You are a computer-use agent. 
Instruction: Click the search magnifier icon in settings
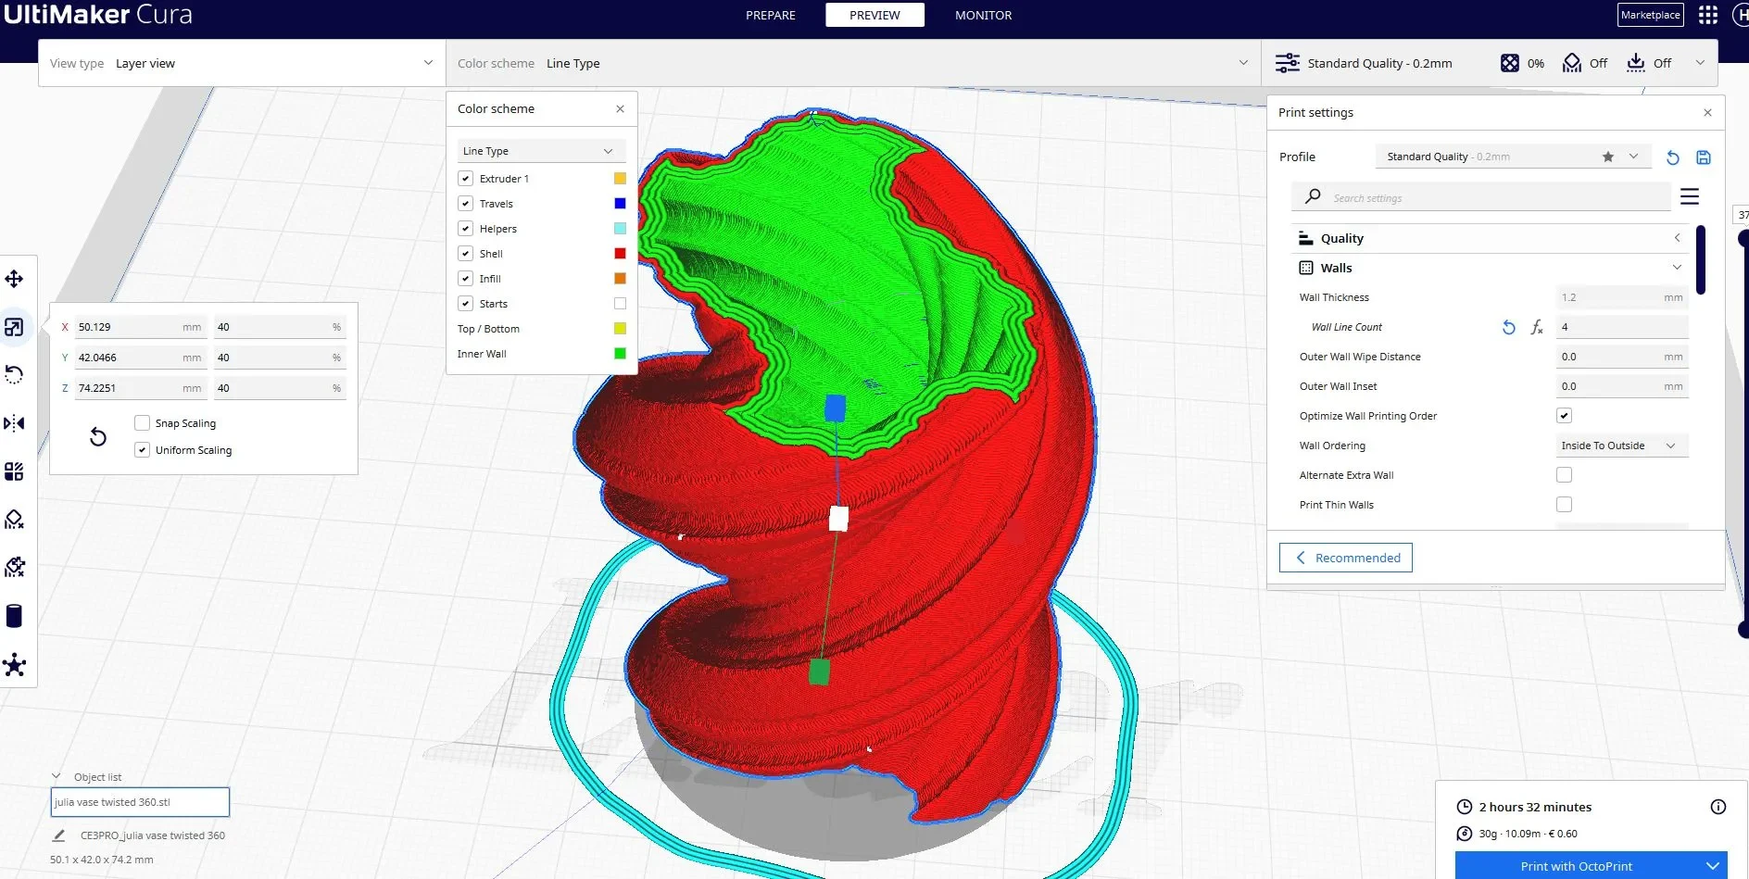[x=1313, y=196]
